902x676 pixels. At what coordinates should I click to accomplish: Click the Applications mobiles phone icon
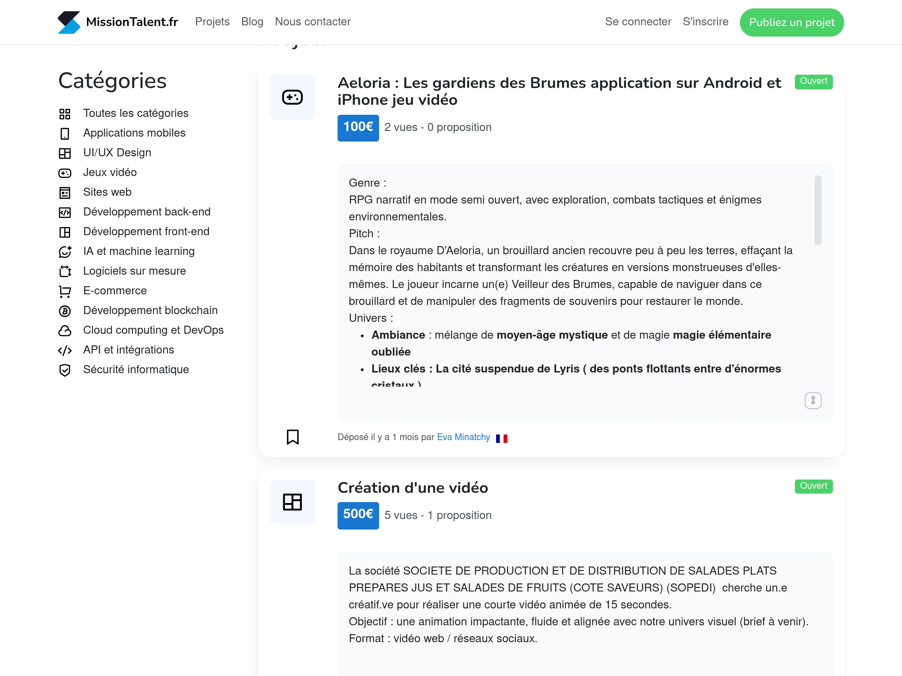click(x=65, y=134)
